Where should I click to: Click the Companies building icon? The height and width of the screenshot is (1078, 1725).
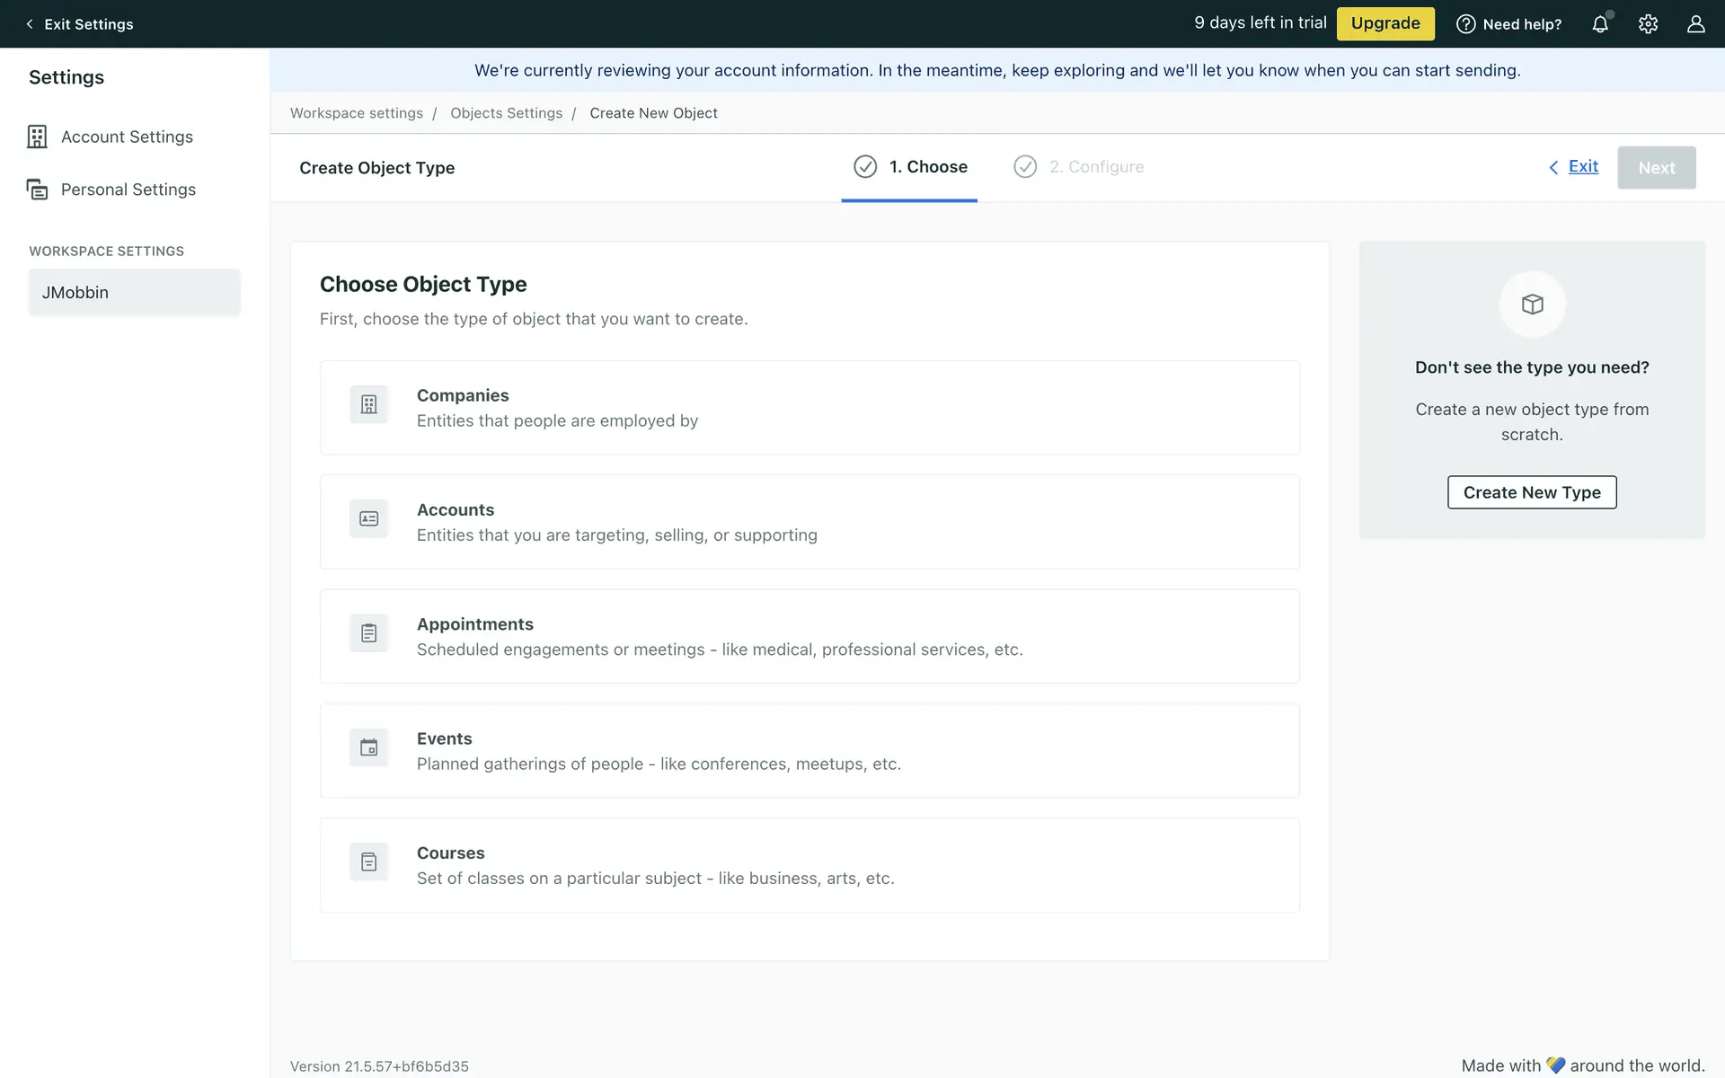pyautogui.click(x=368, y=404)
